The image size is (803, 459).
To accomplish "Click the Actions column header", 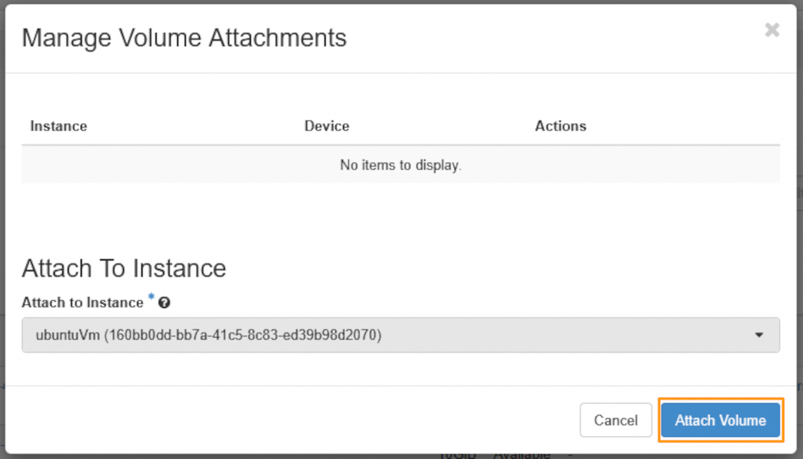I will (x=560, y=126).
